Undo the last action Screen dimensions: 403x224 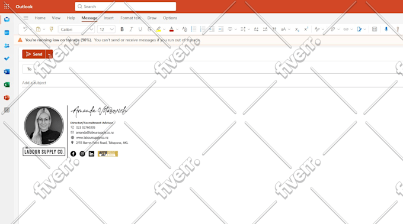[25, 29]
